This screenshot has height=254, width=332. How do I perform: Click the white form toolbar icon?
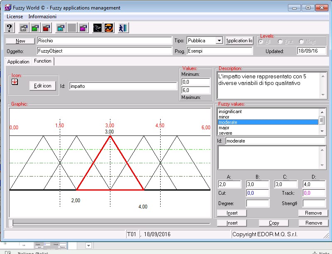coord(24,28)
